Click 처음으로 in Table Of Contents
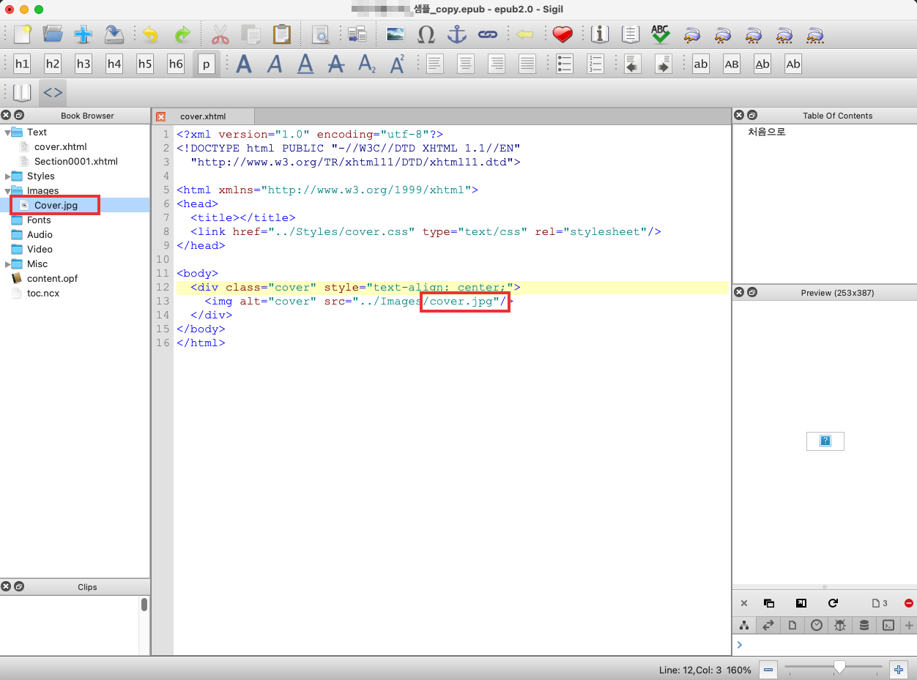Viewport: 917px width, 680px height. [767, 132]
